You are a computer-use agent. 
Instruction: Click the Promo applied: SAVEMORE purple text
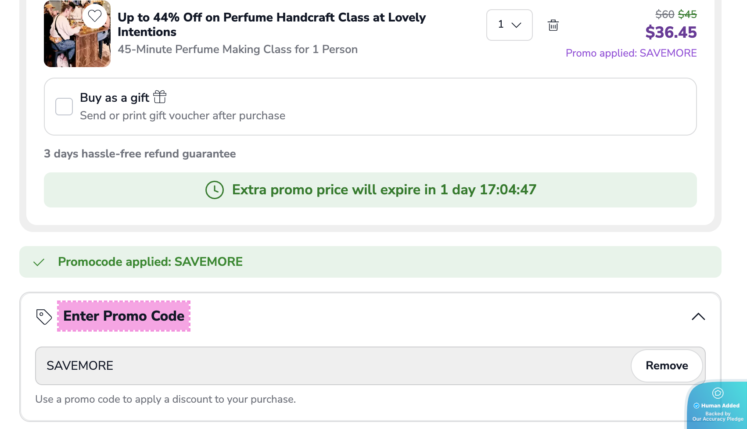631,53
